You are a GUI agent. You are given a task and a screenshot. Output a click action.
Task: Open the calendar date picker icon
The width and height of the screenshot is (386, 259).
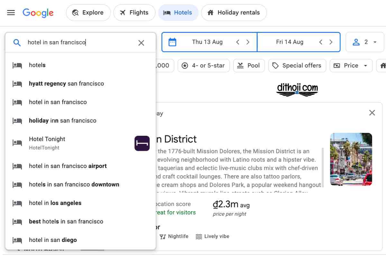pyautogui.click(x=172, y=42)
